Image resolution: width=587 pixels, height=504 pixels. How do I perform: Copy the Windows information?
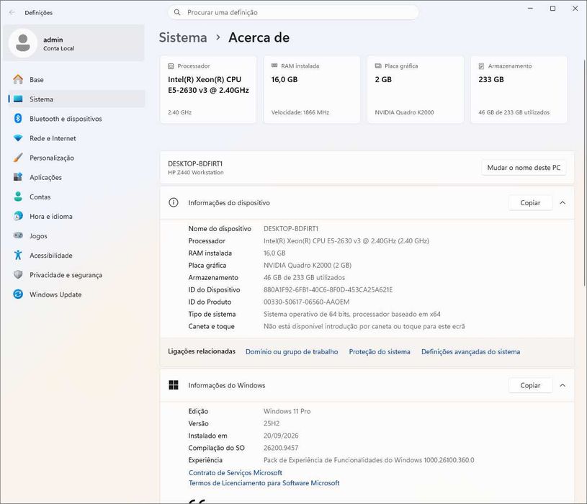click(x=530, y=385)
